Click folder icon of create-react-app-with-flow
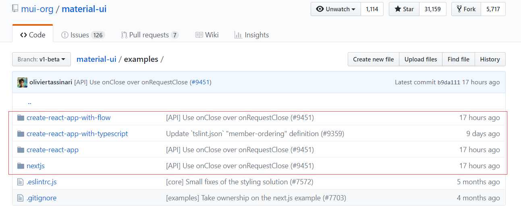This screenshot has height=216, width=521. [x=21, y=118]
